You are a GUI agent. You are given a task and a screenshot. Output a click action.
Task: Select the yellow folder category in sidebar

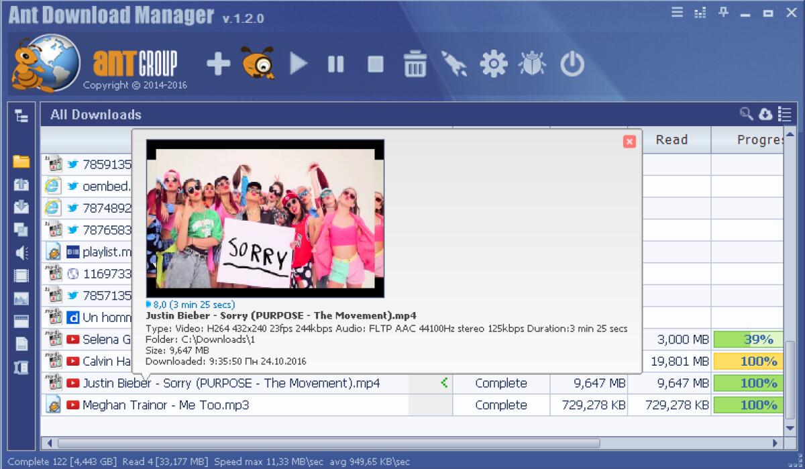[x=21, y=161]
